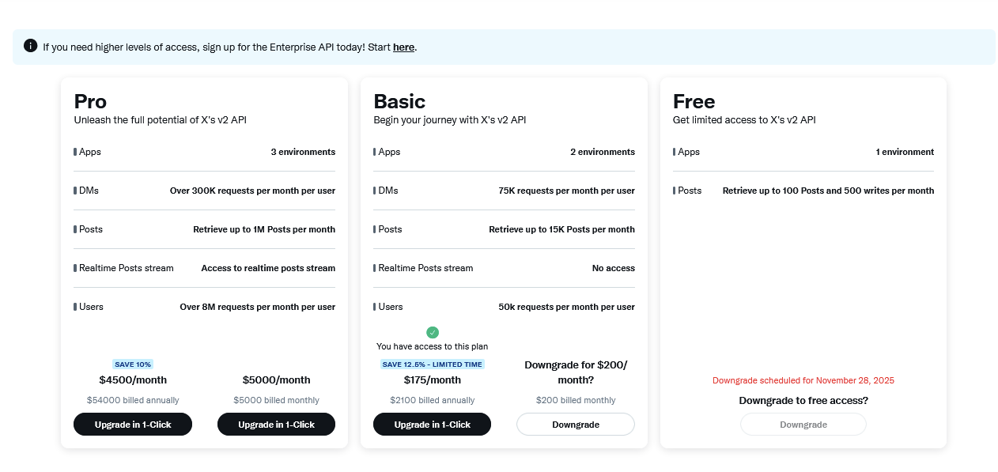This screenshot has height=472, width=998.
Task: Click the SAVE 10% badge on Pro
Action: tap(133, 364)
